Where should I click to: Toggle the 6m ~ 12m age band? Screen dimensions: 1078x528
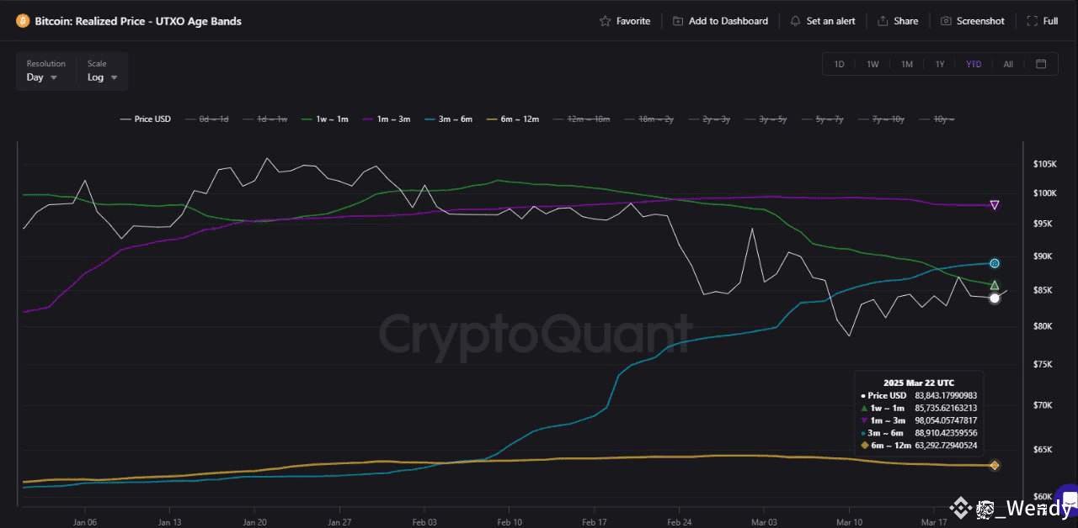[x=514, y=119]
